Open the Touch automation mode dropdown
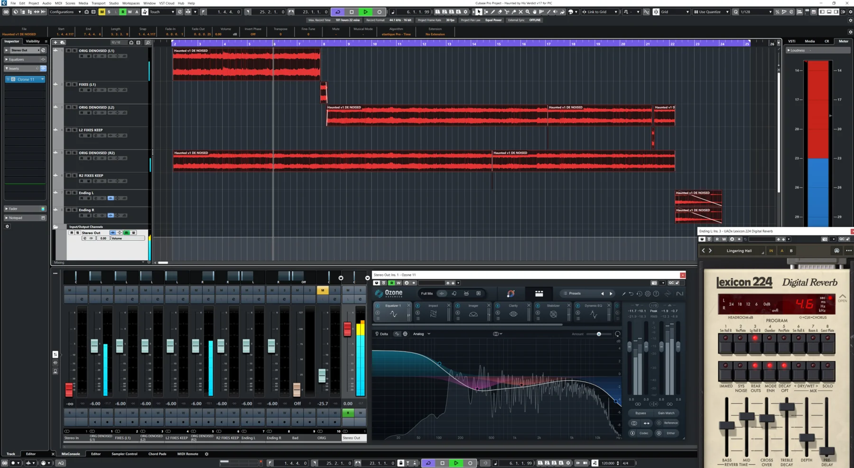854x468 pixels. (162, 12)
